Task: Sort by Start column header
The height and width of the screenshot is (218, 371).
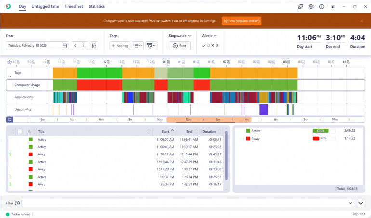Action: 165,131
